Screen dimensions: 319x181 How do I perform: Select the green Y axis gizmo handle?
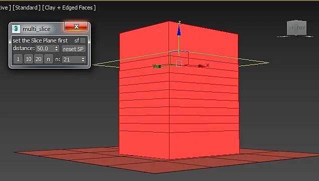pos(157,66)
